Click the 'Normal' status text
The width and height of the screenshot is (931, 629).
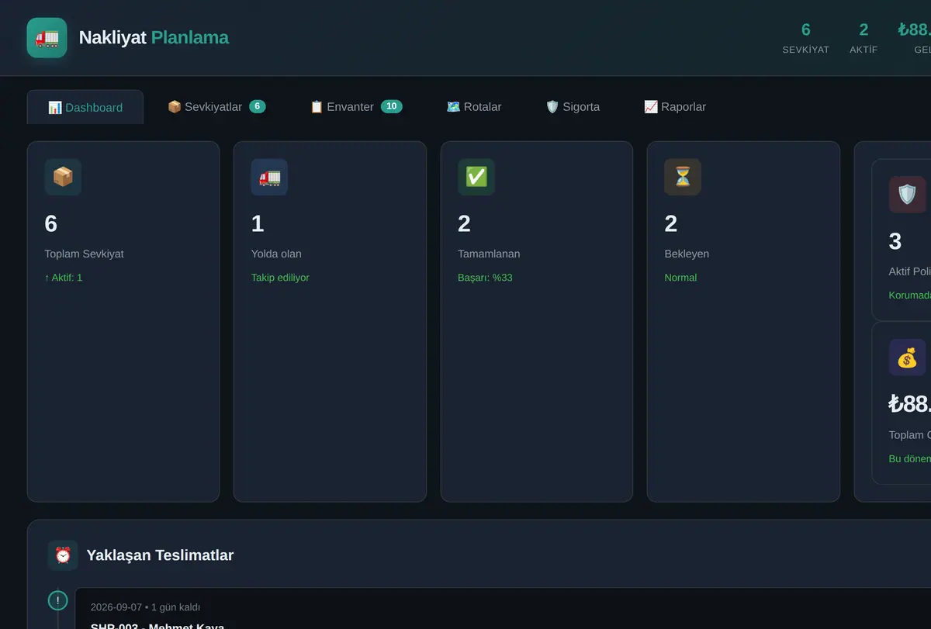(680, 277)
